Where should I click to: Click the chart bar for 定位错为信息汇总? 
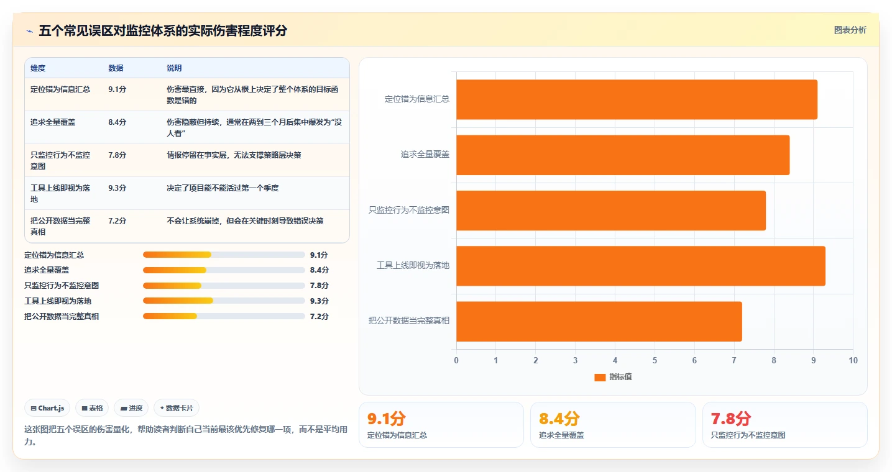(x=637, y=99)
